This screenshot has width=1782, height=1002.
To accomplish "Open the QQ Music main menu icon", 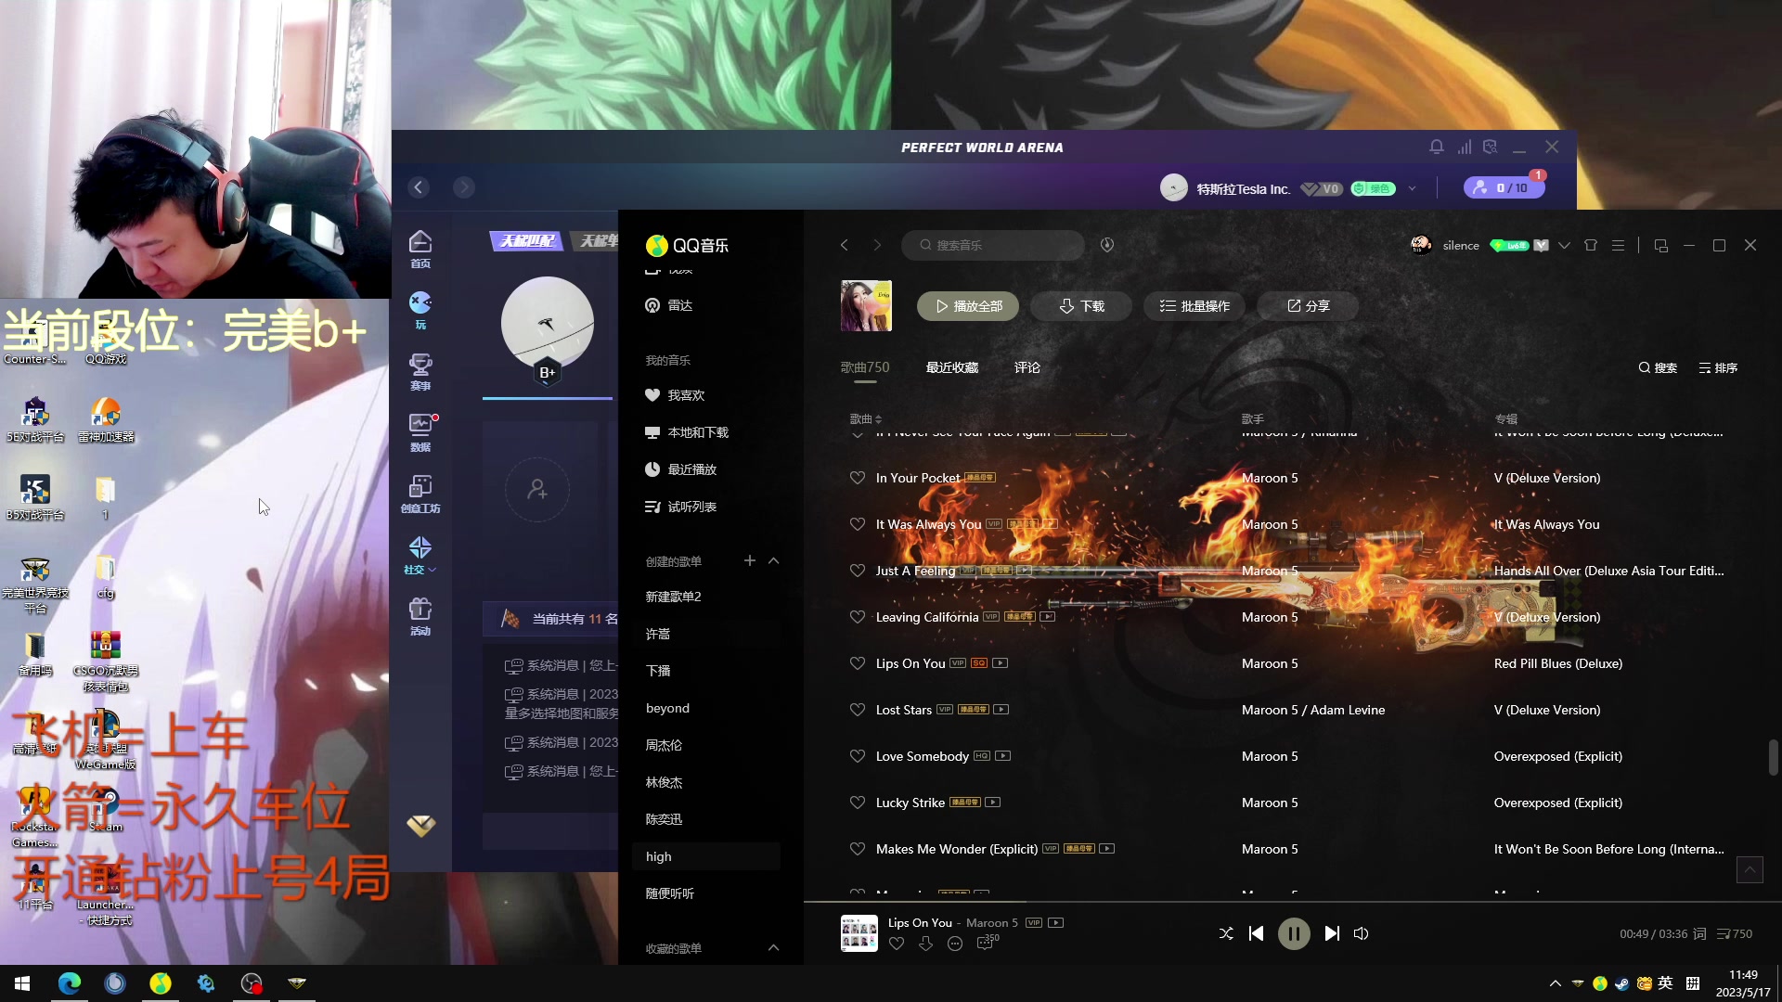I will pos(1619,245).
